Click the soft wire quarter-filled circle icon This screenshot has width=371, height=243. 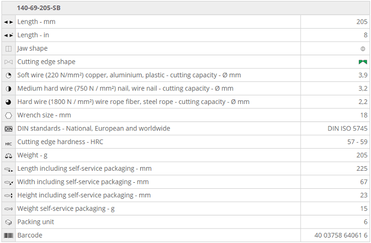pyautogui.click(x=9, y=75)
